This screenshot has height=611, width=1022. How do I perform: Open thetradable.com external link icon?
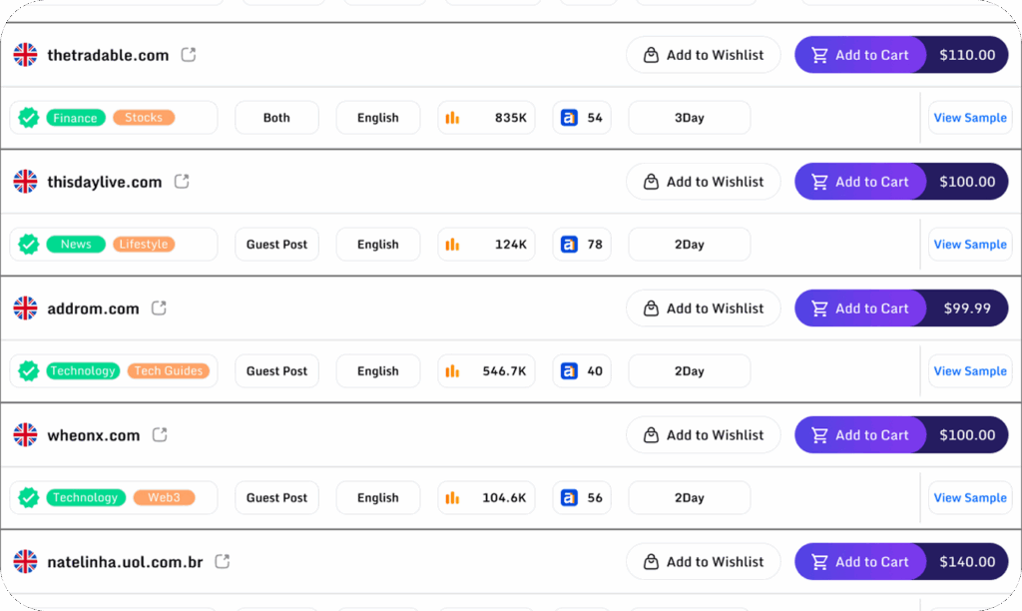189,55
